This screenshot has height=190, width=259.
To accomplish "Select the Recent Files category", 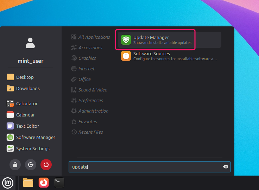I will pos(87,132).
